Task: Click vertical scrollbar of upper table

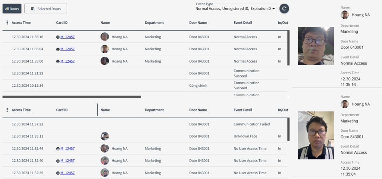Action: tap(288, 48)
